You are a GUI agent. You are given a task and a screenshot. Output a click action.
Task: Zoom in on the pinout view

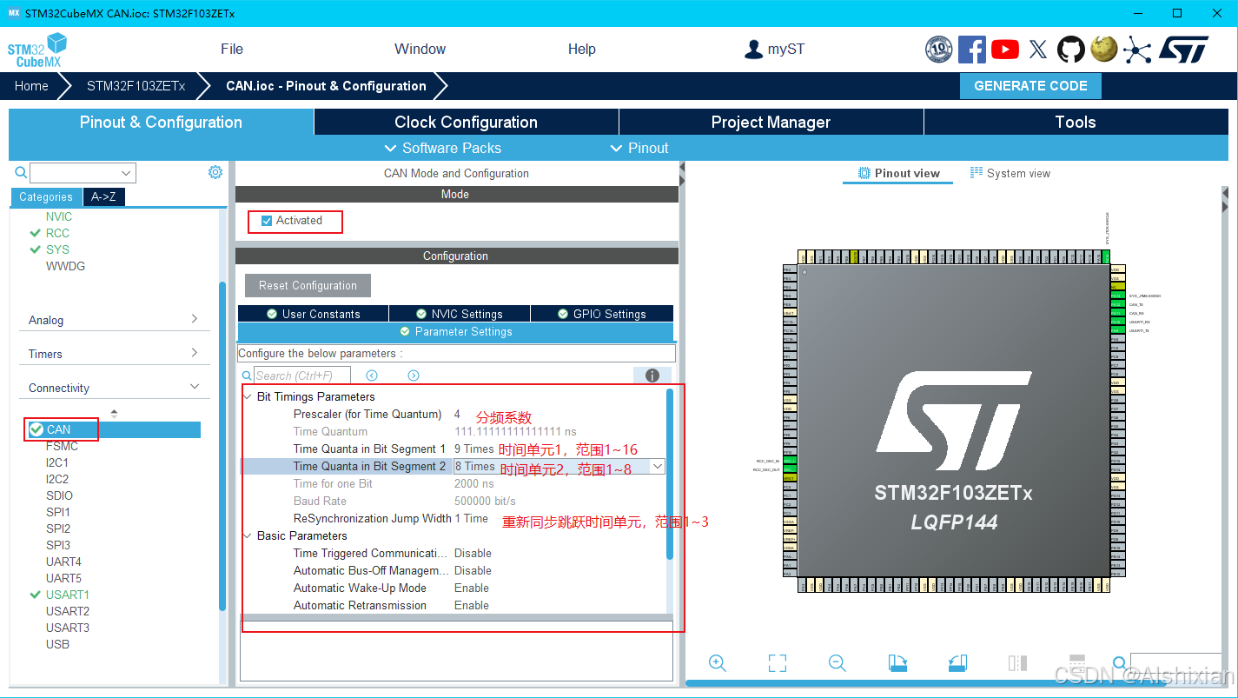click(x=718, y=663)
